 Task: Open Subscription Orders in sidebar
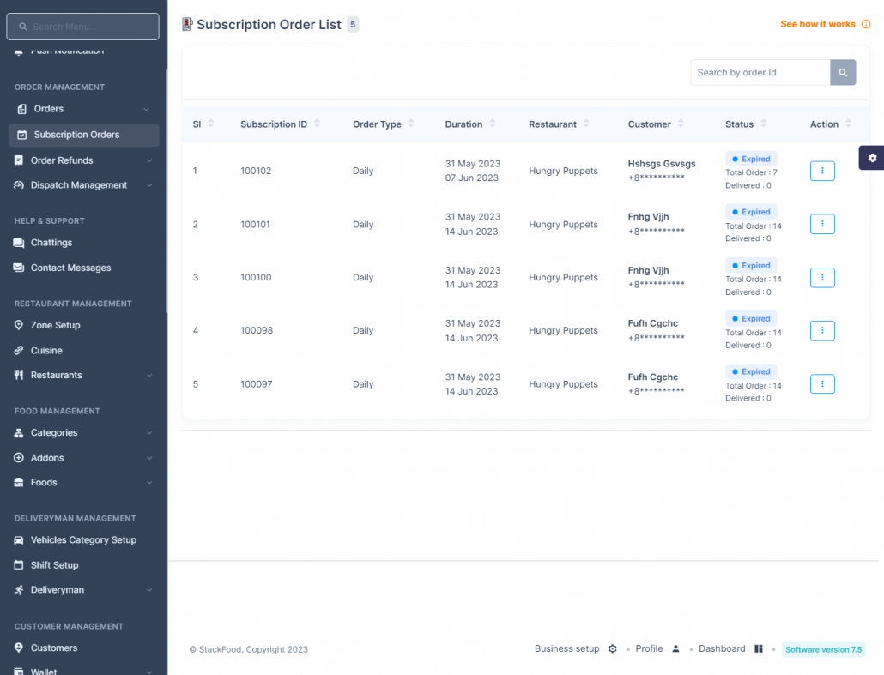coord(83,135)
